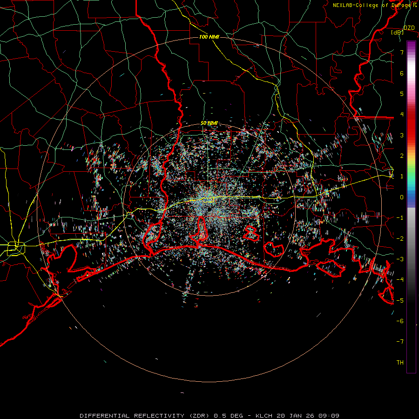Viewport: 419px width, 419px height.
Task: Click the 3 value on the scale
Action: [402, 135]
